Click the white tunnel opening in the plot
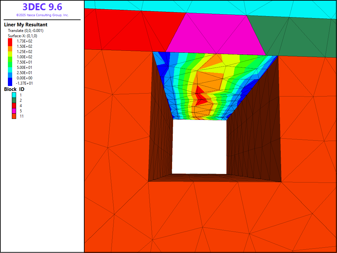337x253 pixels. pyautogui.click(x=199, y=147)
